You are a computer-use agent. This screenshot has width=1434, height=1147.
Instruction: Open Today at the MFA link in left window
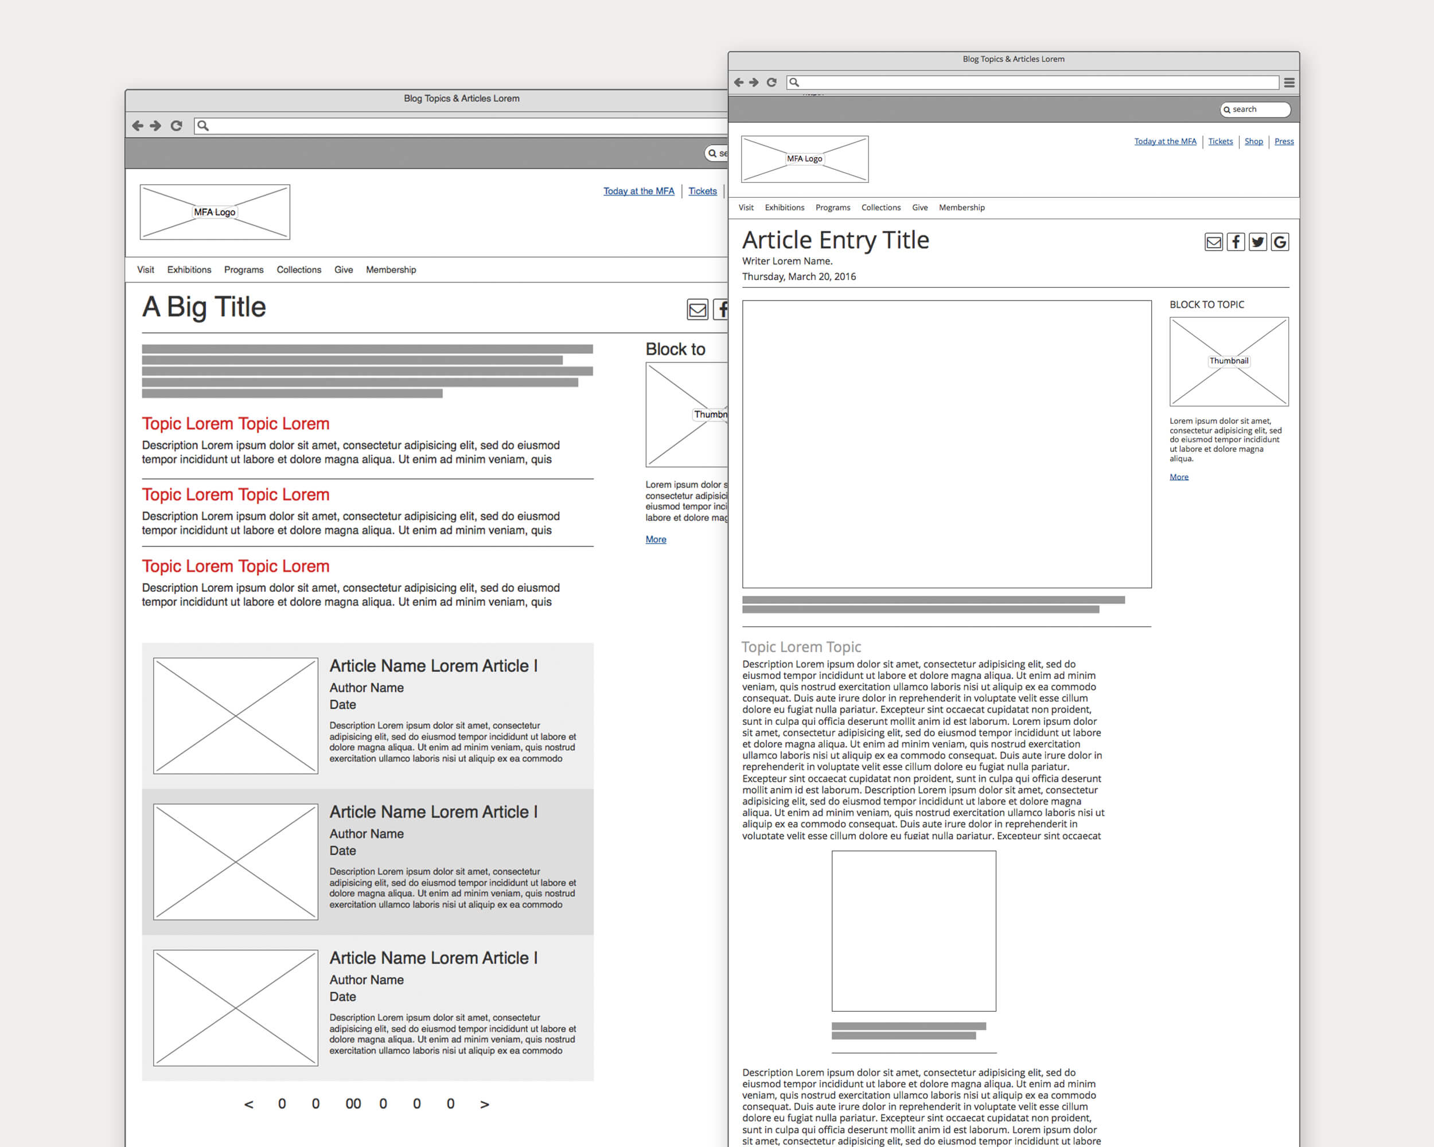coord(638,191)
